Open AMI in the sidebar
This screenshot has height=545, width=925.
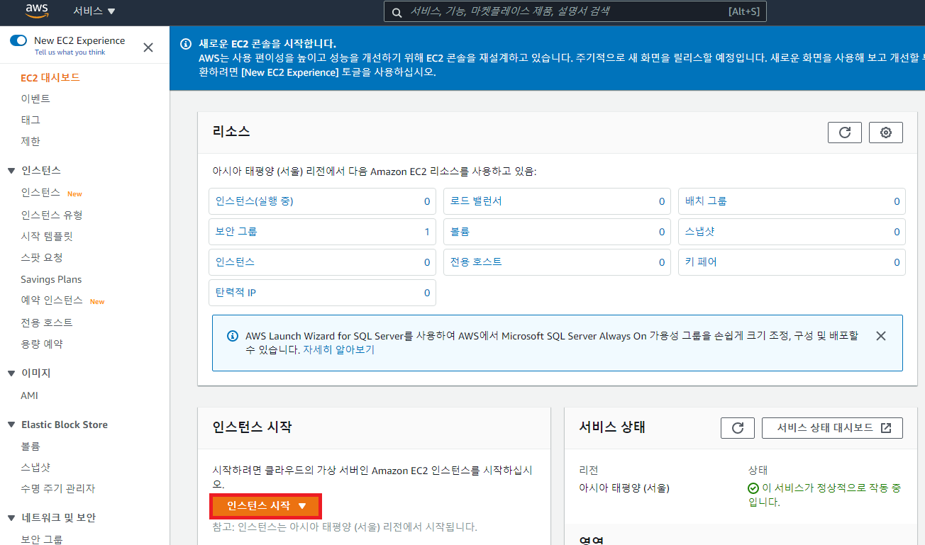click(x=29, y=395)
